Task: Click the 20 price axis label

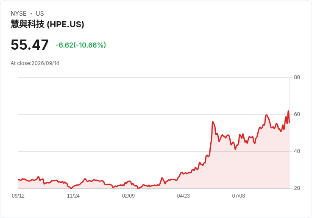Action: [x=297, y=188]
